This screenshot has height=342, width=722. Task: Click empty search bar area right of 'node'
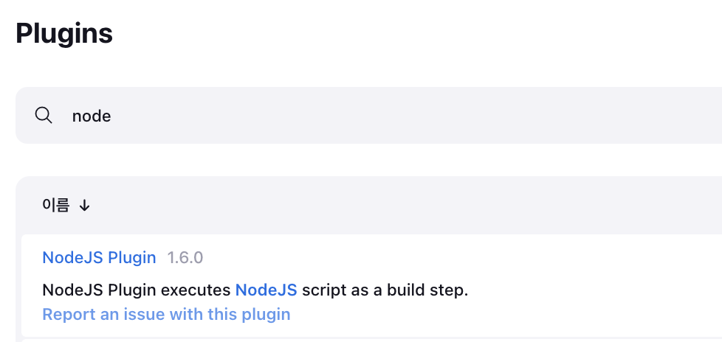(x=414, y=116)
